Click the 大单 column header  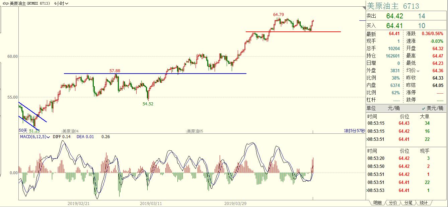425,117
